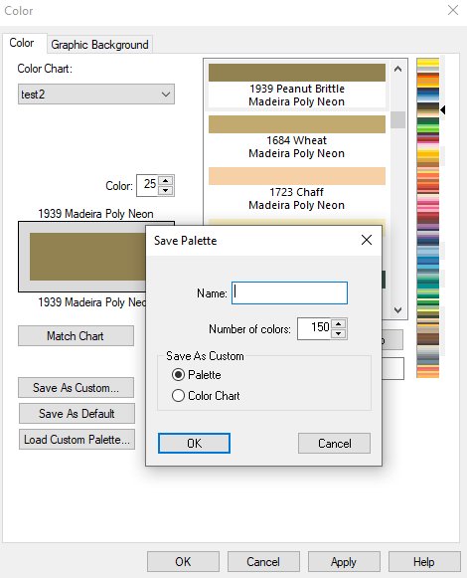Click the 1723 Chaff Madeira Poly Neon label
The height and width of the screenshot is (578, 467).
(x=297, y=198)
